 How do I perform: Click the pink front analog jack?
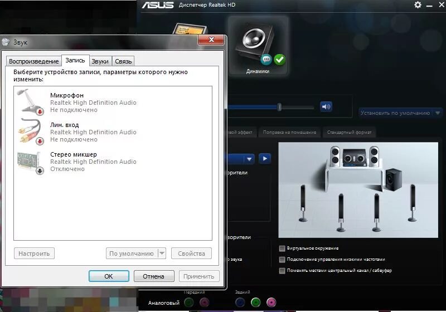204,303
